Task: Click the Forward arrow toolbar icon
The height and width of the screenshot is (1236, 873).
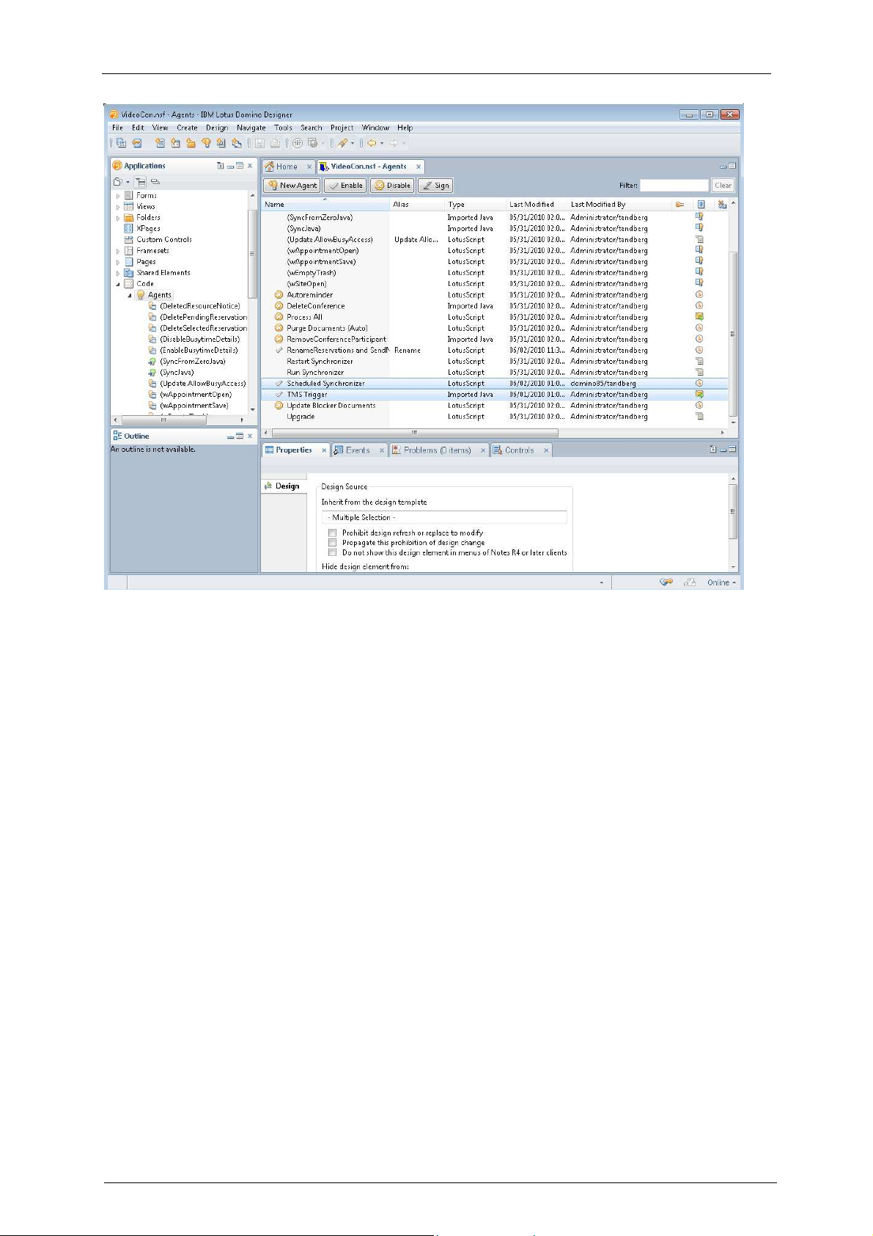Action: (x=394, y=144)
